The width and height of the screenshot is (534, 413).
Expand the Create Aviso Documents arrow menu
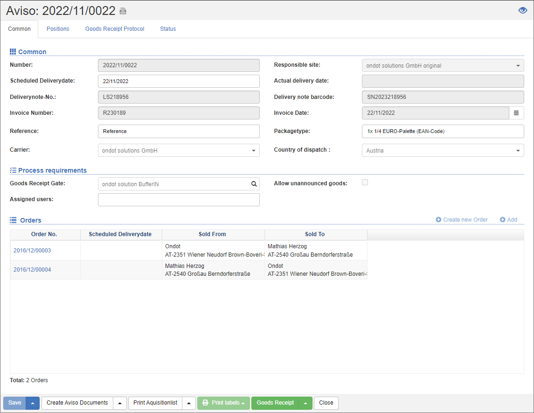click(120, 403)
